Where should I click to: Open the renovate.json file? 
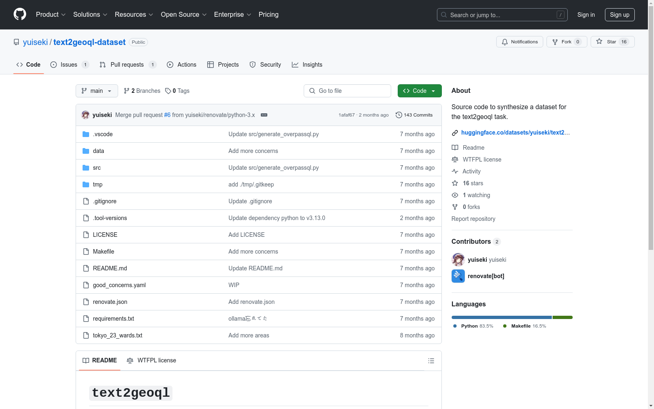pos(110,302)
